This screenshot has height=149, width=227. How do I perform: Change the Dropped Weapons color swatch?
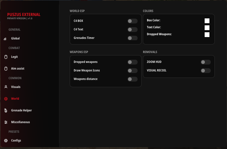[207, 35]
